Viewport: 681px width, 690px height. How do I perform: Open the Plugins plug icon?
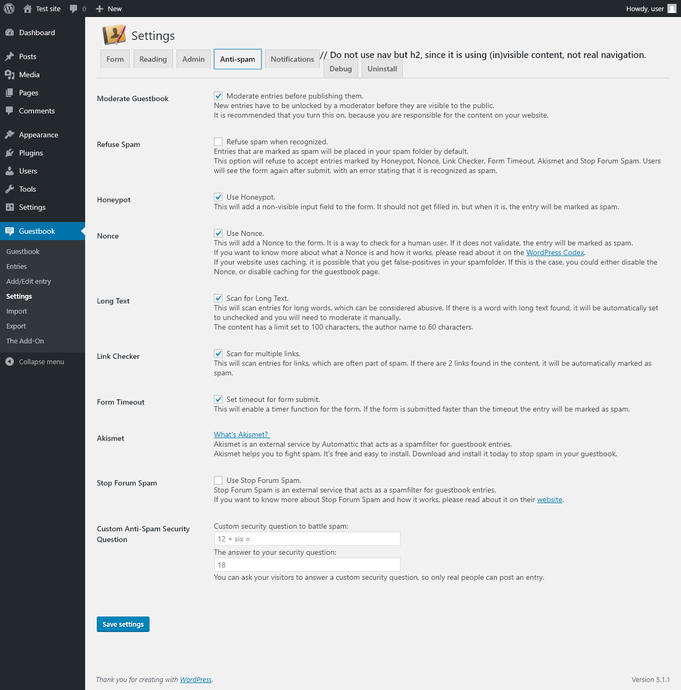(x=10, y=153)
